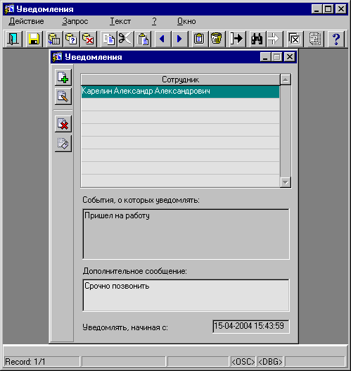Click the dotted grayed toolbar icon
This screenshot has height=371, width=351.
[x=315, y=39]
